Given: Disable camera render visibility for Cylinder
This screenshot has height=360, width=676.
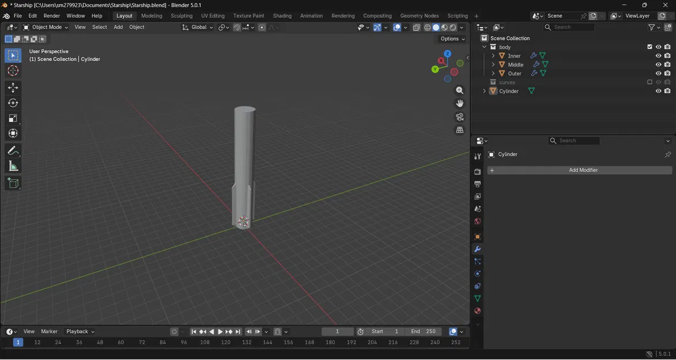Looking at the screenshot, I should click(667, 90).
